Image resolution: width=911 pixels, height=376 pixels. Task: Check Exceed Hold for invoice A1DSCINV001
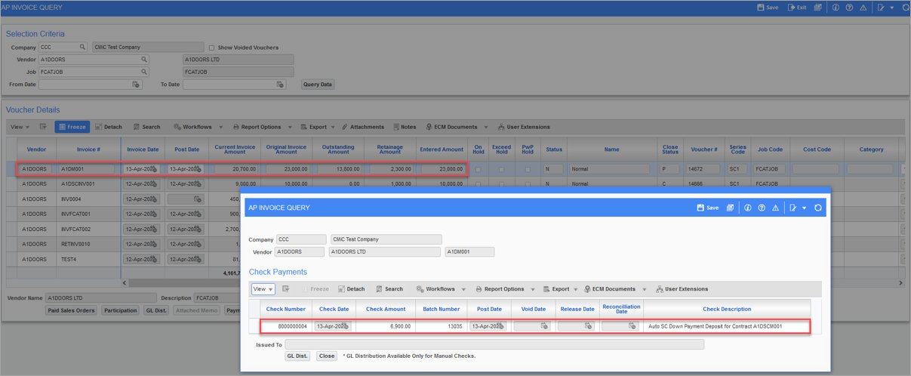(x=502, y=183)
